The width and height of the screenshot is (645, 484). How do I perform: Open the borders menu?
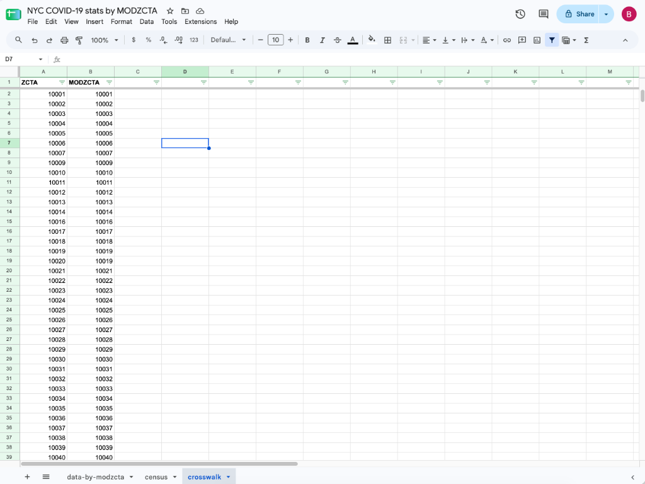point(387,40)
